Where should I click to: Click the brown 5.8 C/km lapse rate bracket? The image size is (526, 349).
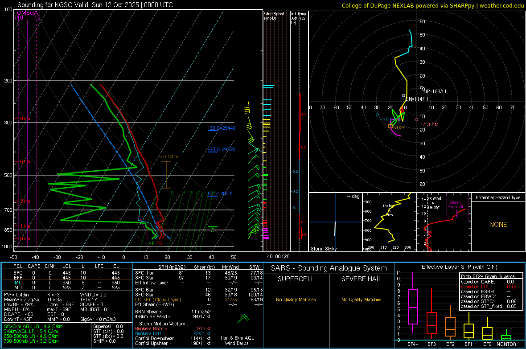click(x=166, y=175)
